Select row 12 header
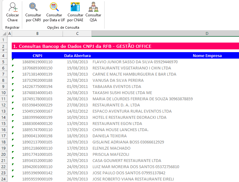The width and height of the screenshot is (239, 182). click(3, 105)
